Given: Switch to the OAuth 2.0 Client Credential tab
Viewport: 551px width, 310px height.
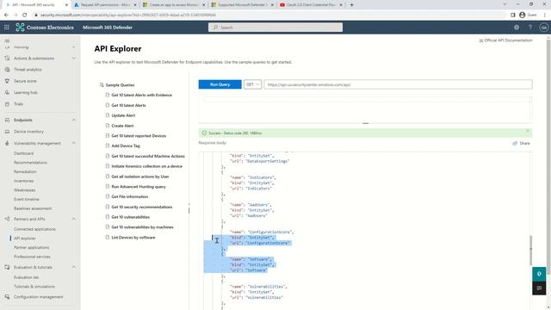Looking at the screenshot, I should coord(311,5).
